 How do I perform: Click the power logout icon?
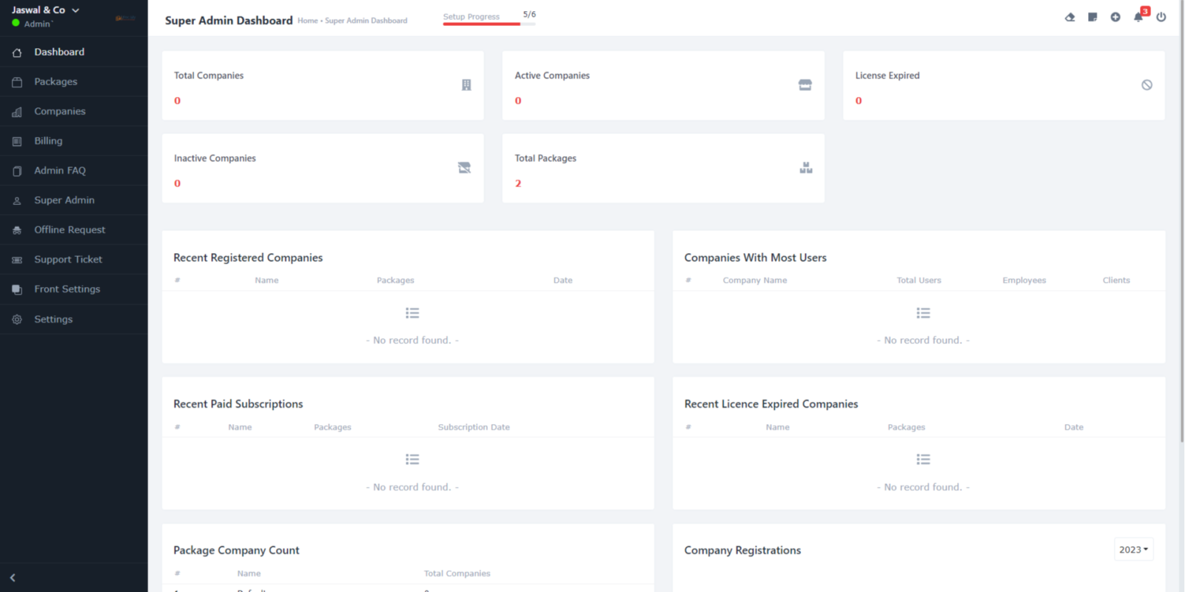pyautogui.click(x=1161, y=17)
